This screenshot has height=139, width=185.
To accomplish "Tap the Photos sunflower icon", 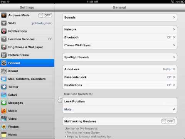I will pyautogui.click(x=4, y=127).
